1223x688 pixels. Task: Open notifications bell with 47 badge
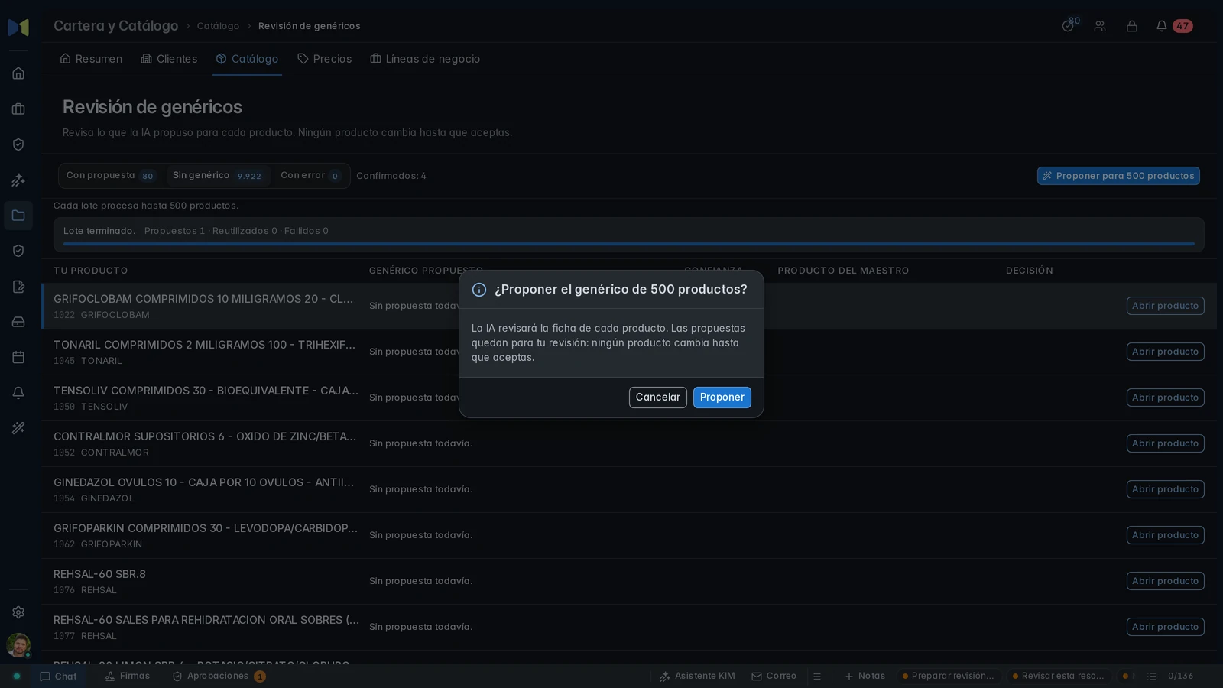coord(1174,26)
